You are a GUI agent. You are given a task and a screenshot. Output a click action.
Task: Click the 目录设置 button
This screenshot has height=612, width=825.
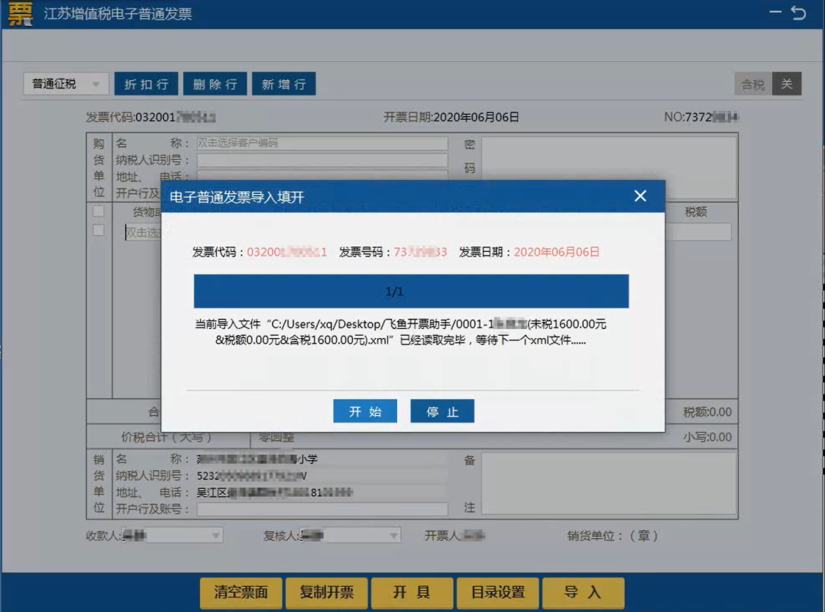click(x=498, y=593)
